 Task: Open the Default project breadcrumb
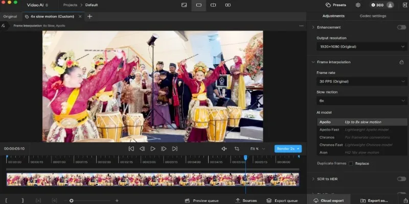tap(92, 5)
